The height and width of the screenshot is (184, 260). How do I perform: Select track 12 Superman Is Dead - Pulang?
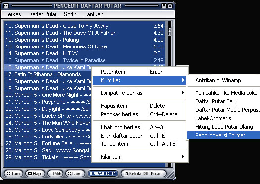tap(85, 40)
